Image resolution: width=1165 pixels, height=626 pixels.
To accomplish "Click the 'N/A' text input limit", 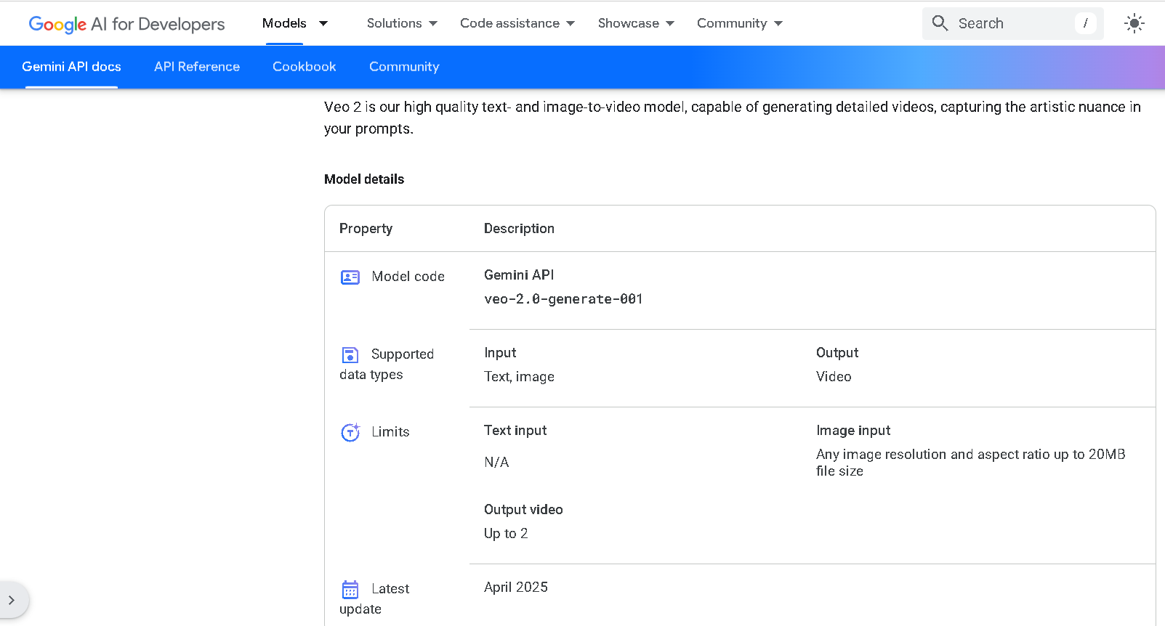I will point(496,463).
